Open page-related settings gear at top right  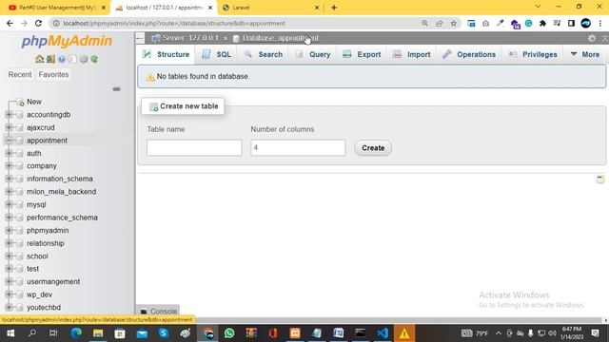coord(592,38)
